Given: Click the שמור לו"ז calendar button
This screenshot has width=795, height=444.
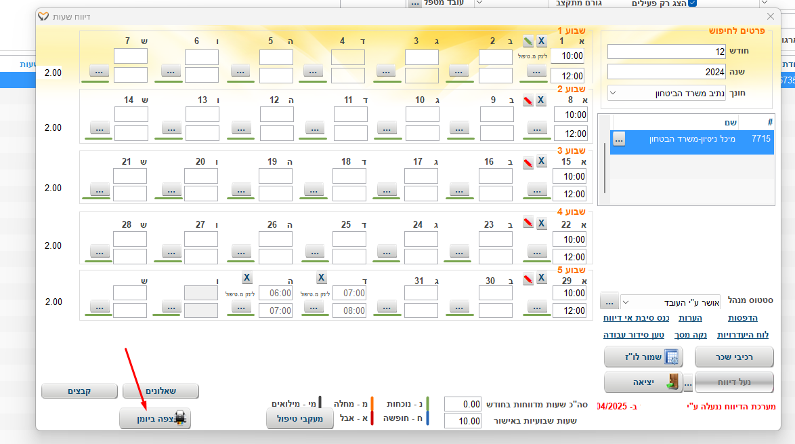Looking at the screenshot, I should click(642, 357).
